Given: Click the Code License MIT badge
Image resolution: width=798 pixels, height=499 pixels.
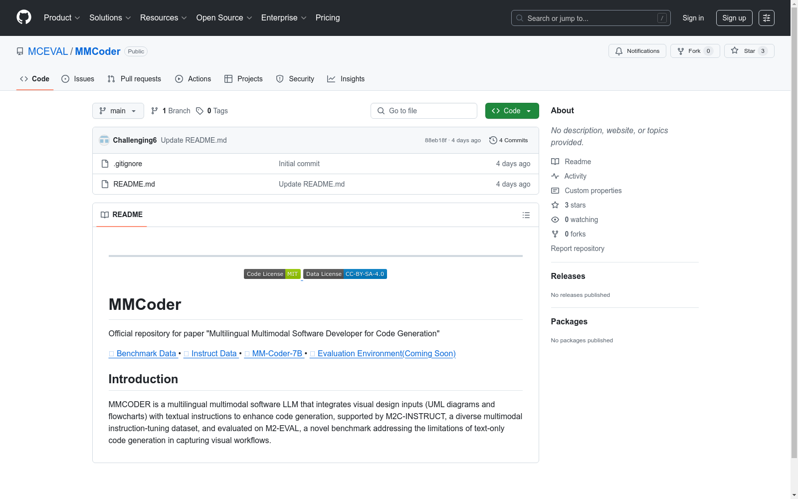Looking at the screenshot, I should point(272,274).
